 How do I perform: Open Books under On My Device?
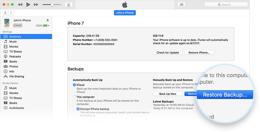(26, 103)
